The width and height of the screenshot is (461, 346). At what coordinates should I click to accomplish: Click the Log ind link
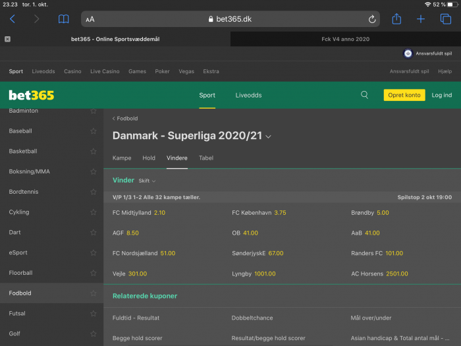442,95
